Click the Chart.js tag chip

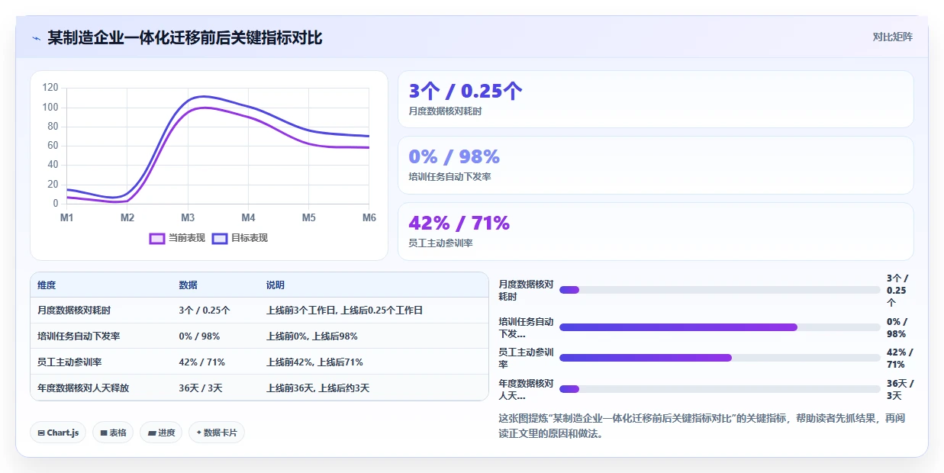pyautogui.click(x=58, y=433)
